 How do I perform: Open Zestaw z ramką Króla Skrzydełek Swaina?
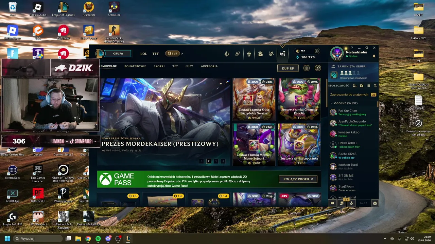pyautogui.click(x=254, y=100)
